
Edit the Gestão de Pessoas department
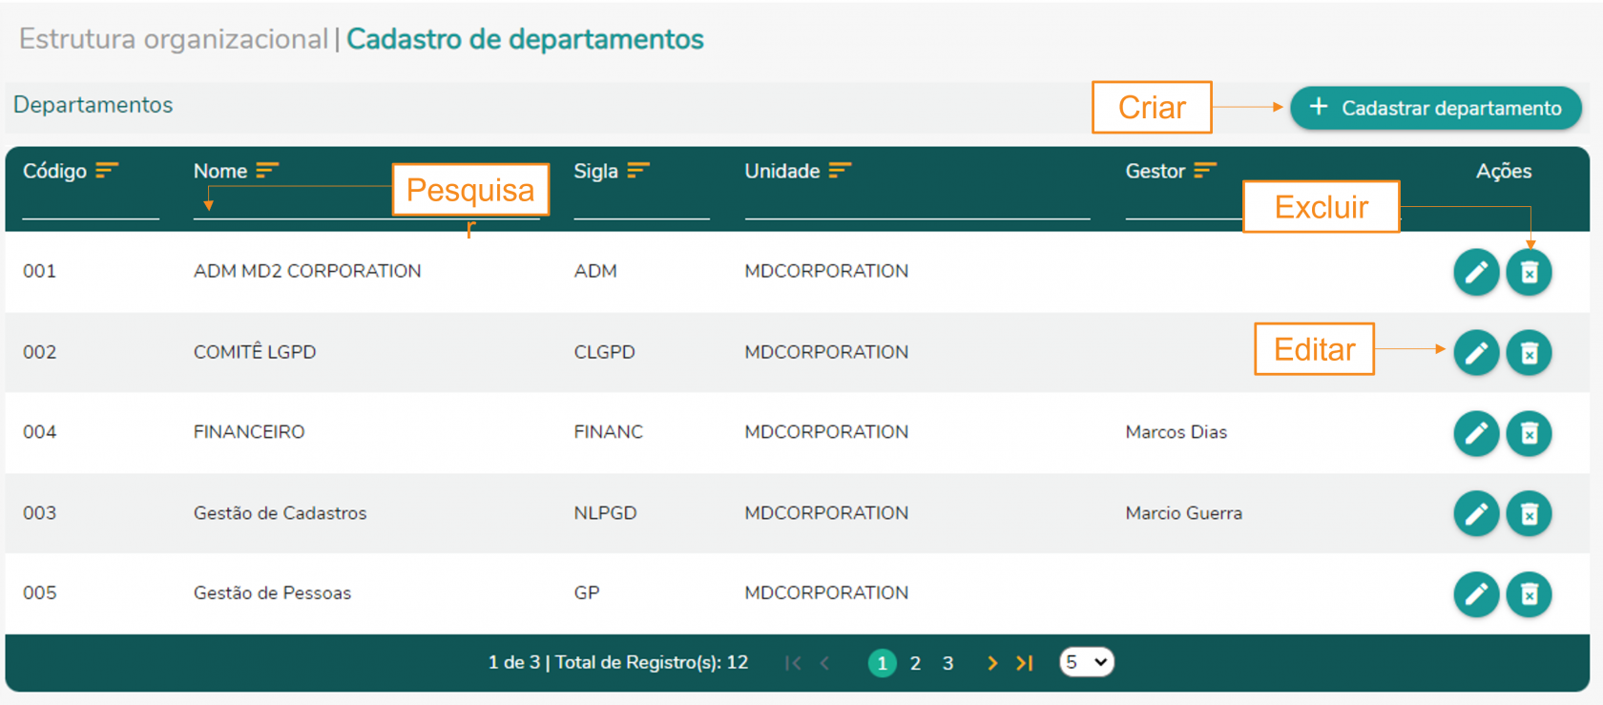click(1476, 594)
